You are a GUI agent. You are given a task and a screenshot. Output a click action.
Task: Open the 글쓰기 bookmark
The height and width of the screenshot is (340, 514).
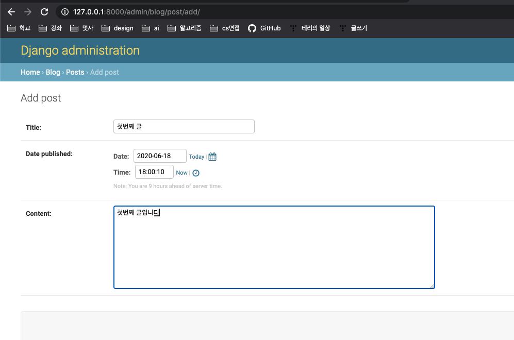[x=353, y=28]
